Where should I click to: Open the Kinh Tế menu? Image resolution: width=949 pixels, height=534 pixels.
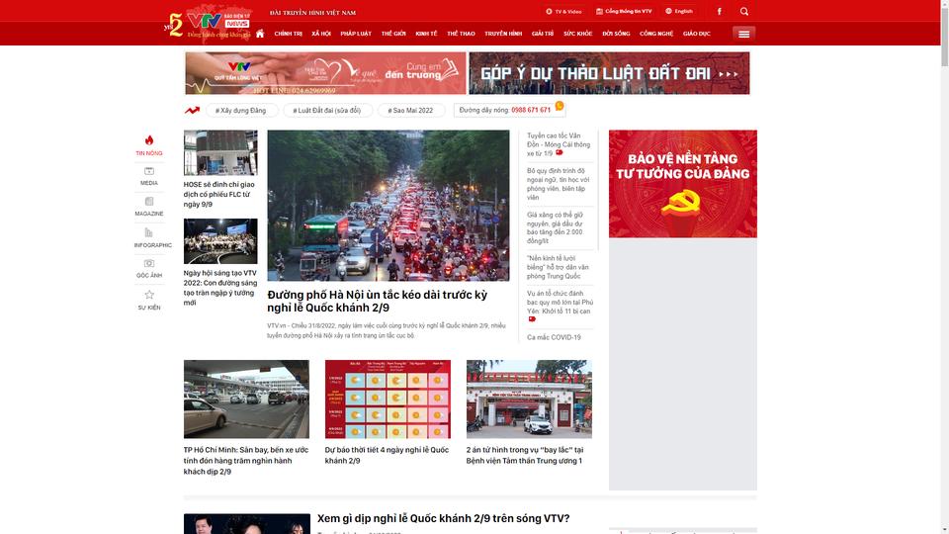point(426,34)
